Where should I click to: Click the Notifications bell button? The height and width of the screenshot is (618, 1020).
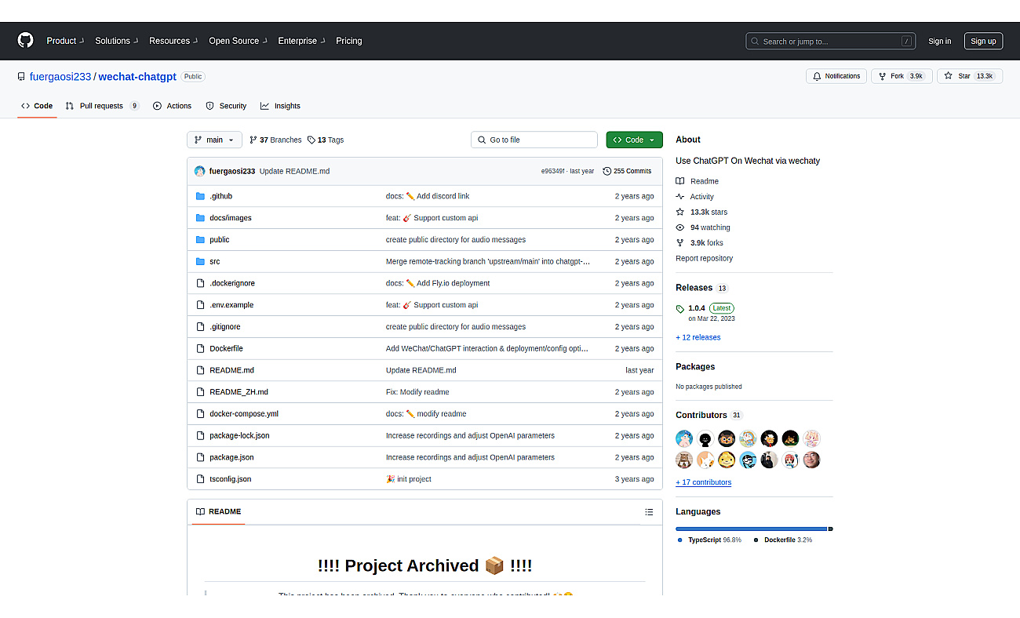[x=836, y=76]
